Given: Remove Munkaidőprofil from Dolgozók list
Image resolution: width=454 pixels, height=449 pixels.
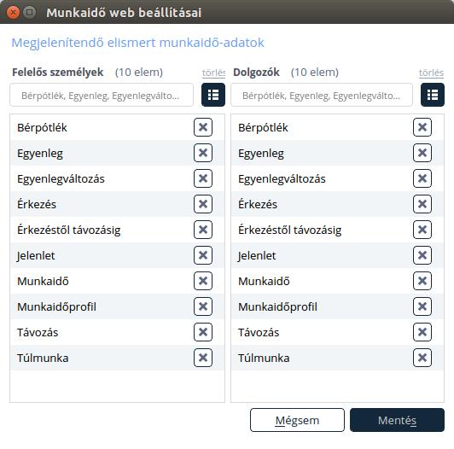Looking at the screenshot, I should [422, 306].
